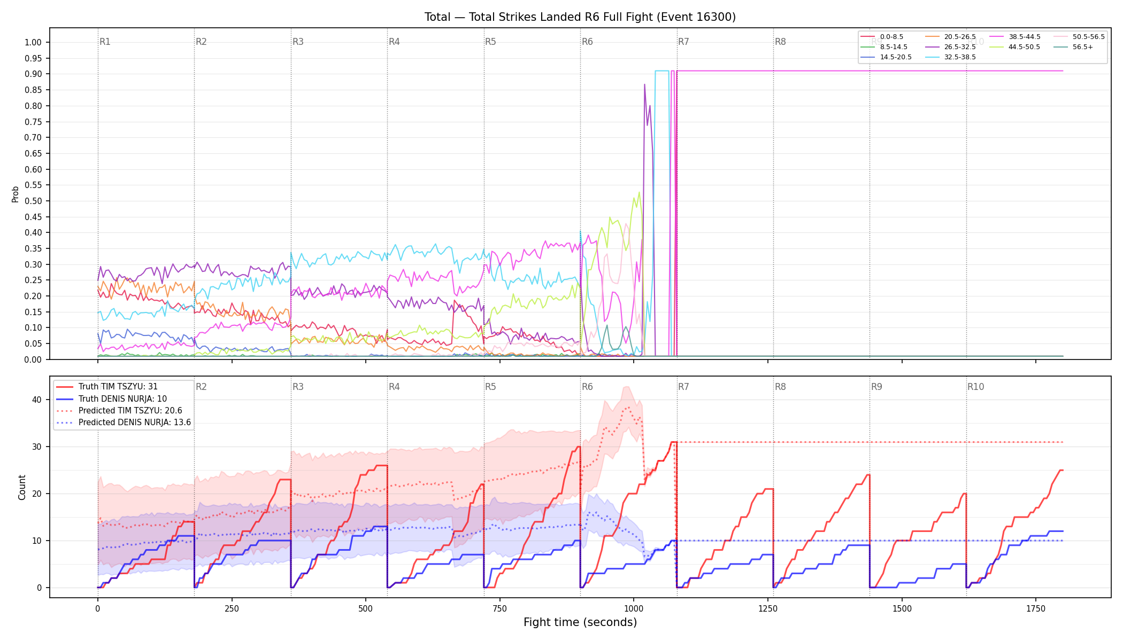Screen dimensions: 1123x641
Task: Click the '0.35' probability tick label
Action: (x=33, y=249)
